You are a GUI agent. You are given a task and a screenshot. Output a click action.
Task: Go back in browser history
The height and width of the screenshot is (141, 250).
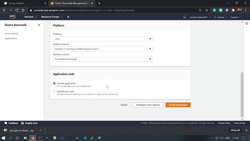click(x=4, y=10)
